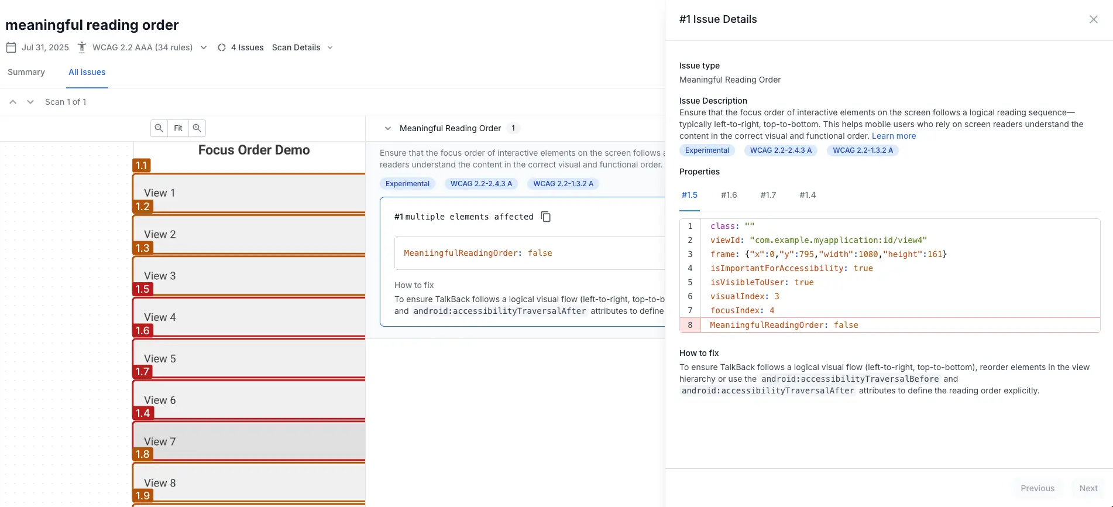Click the issue count badge 1
1113x507 pixels.
point(513,128)
